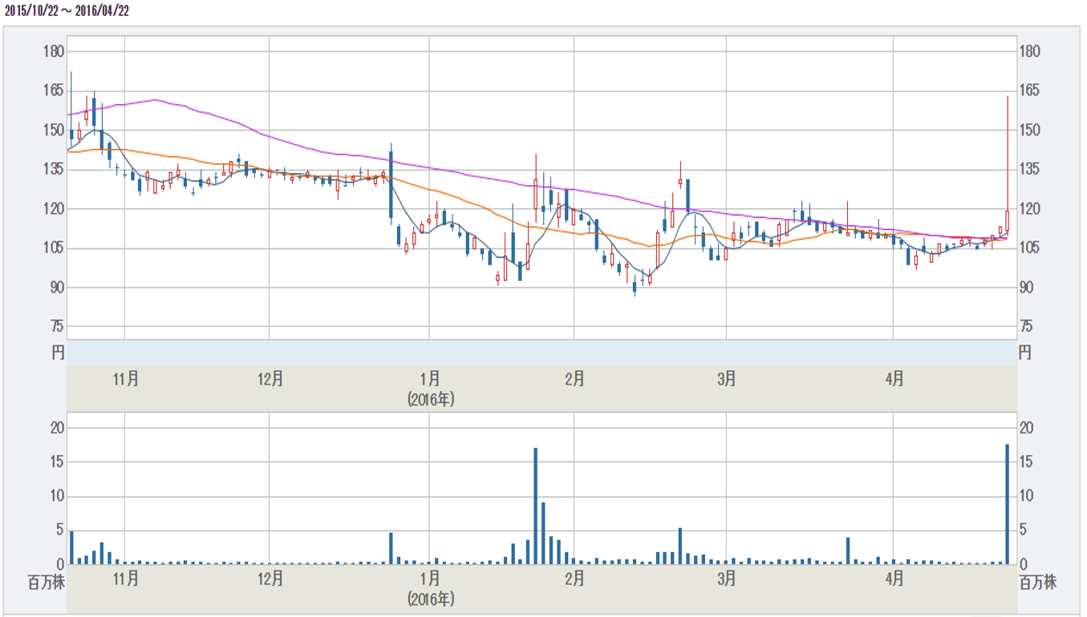The height and width of the screenshot is (617, 1087).
Task: Click the 135 label on the right price axis
Action: [x=1029, y=170]
